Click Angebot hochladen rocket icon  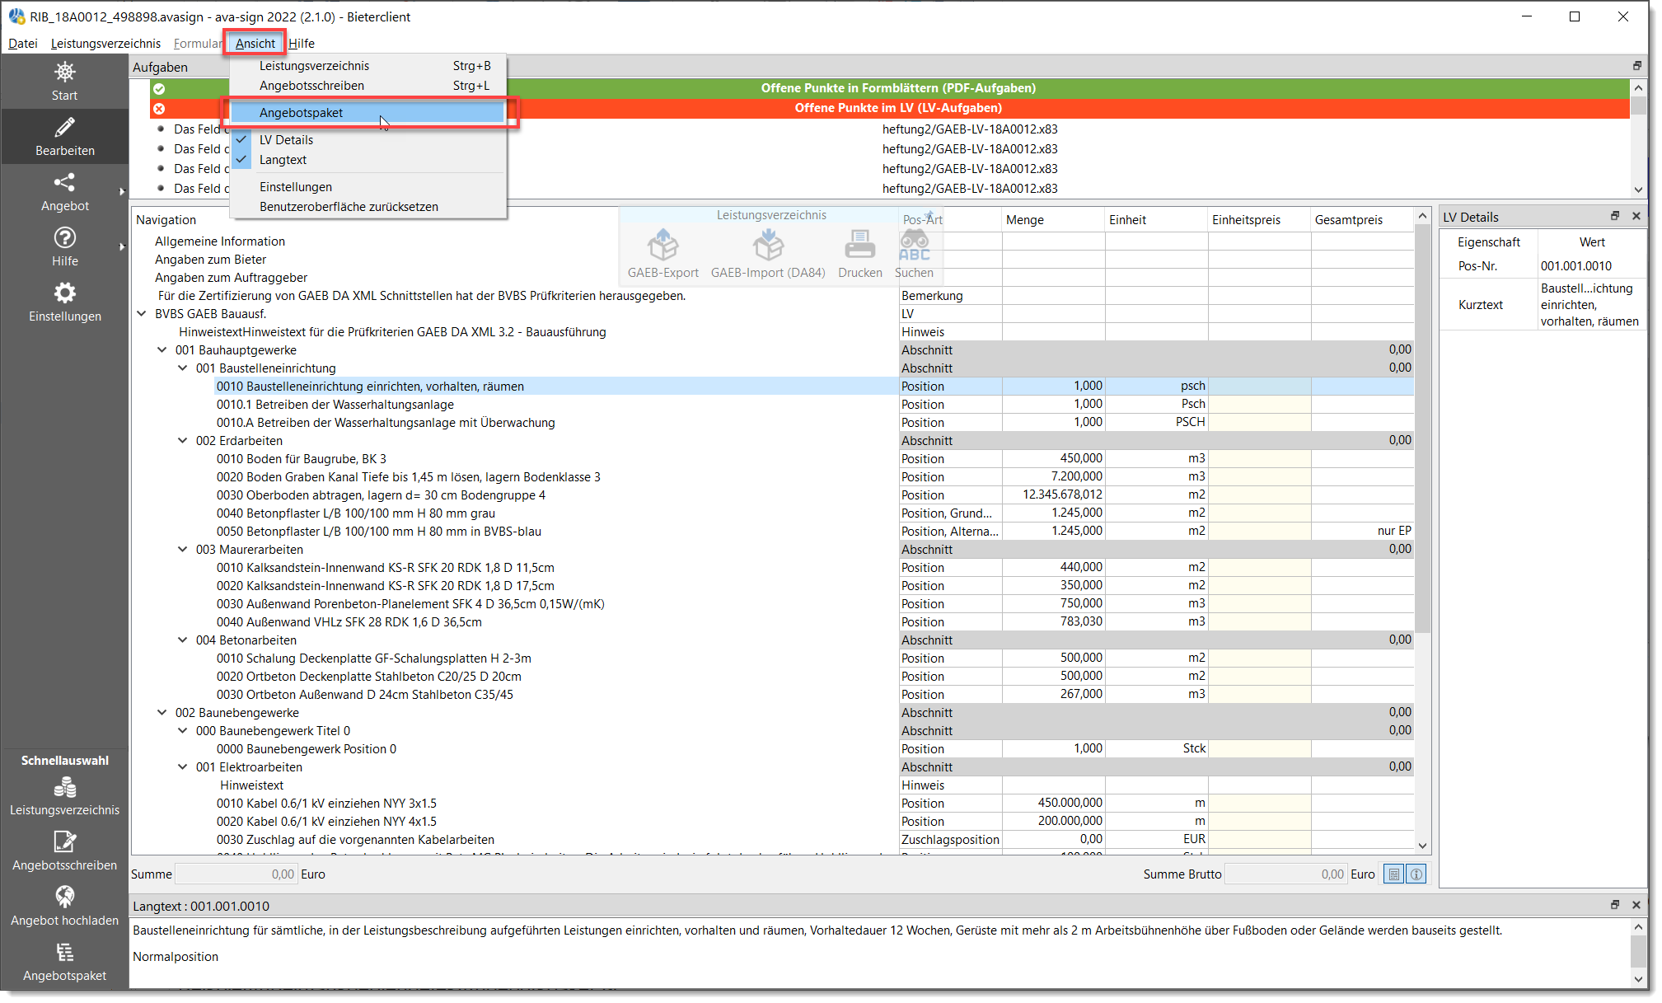click(64, 897)
